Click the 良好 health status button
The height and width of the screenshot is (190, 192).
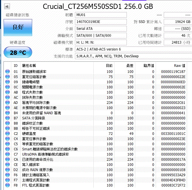pos(18,28)
